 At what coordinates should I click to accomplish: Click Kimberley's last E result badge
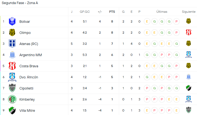(x=177, y=99)
